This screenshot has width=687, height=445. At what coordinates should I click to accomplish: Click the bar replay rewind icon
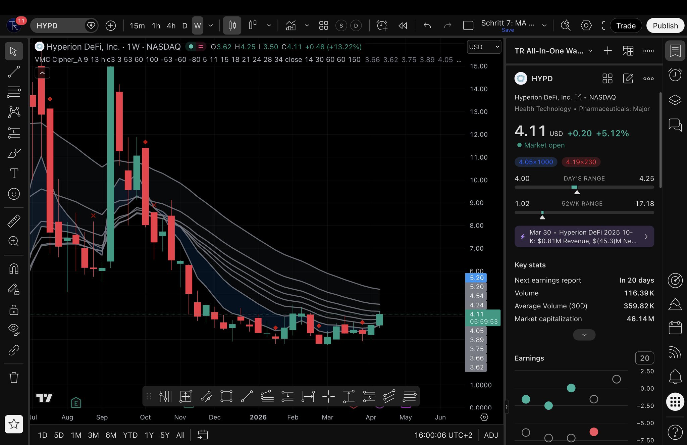(x=403, y=26)
